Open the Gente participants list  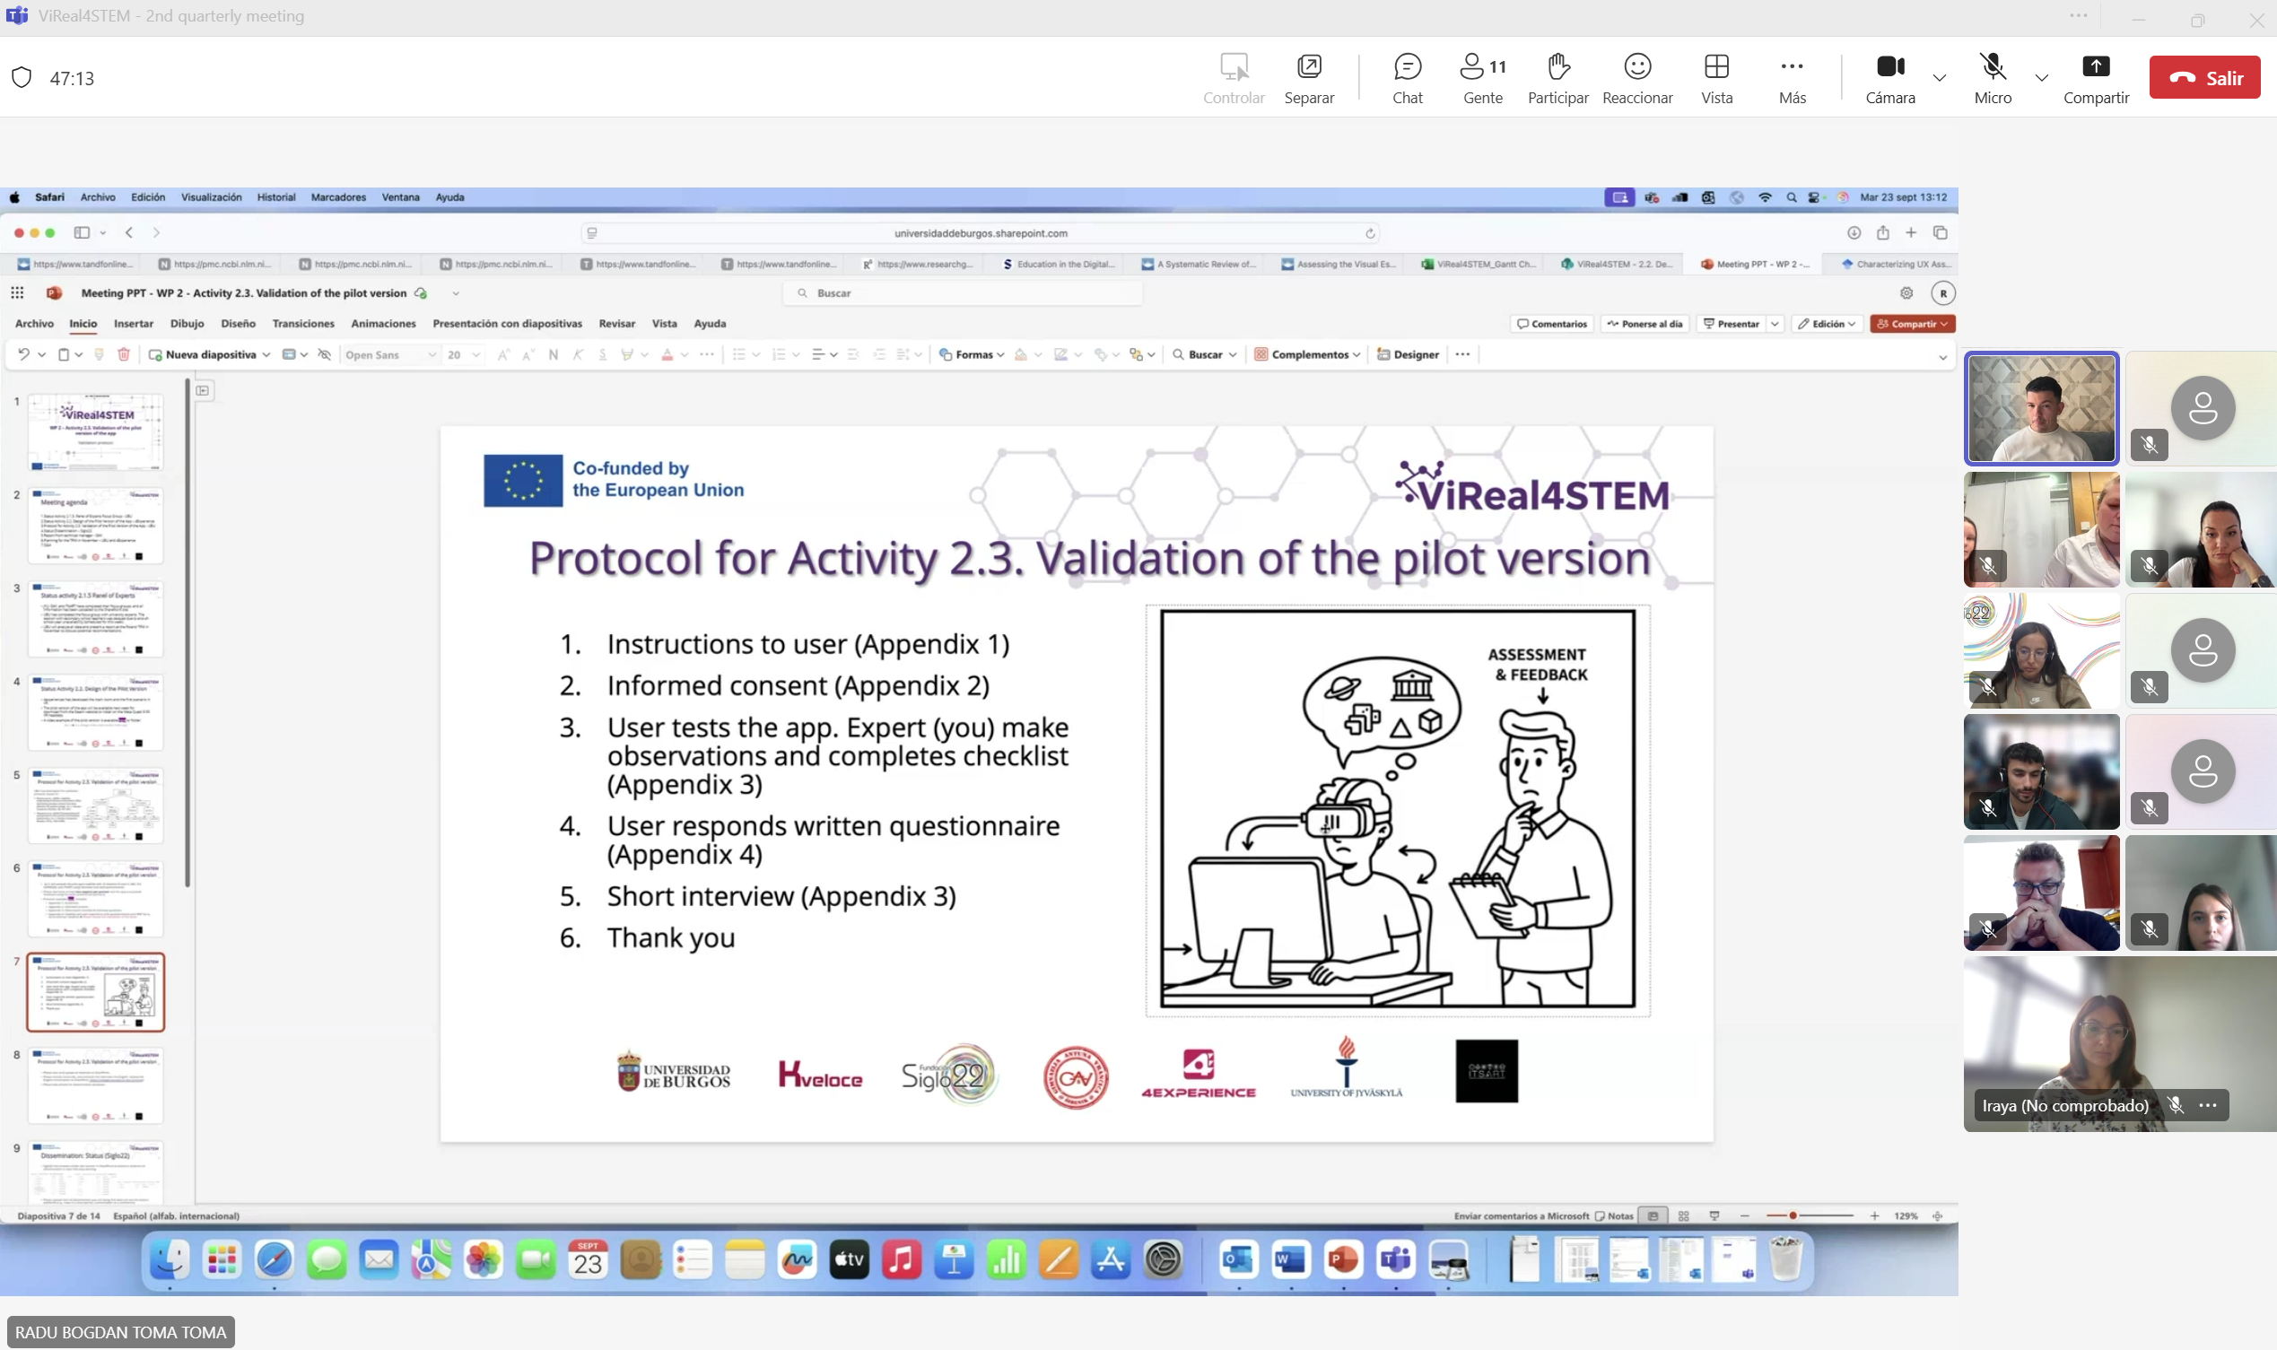point(1482,77)
